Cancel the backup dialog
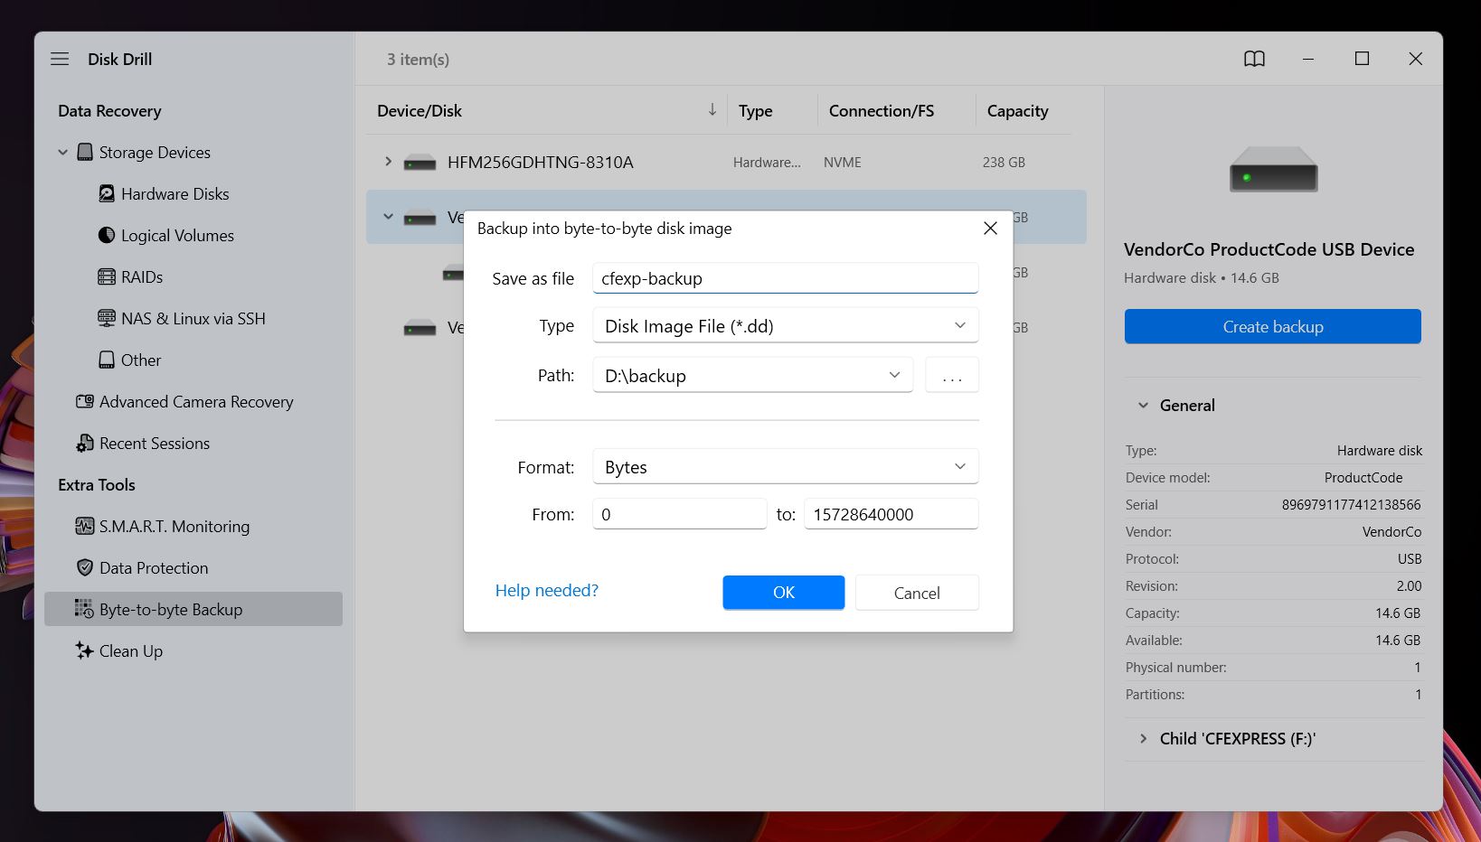Image resolution: width=1481 pixels, height=842 pixels. click(x=917, y=593)
